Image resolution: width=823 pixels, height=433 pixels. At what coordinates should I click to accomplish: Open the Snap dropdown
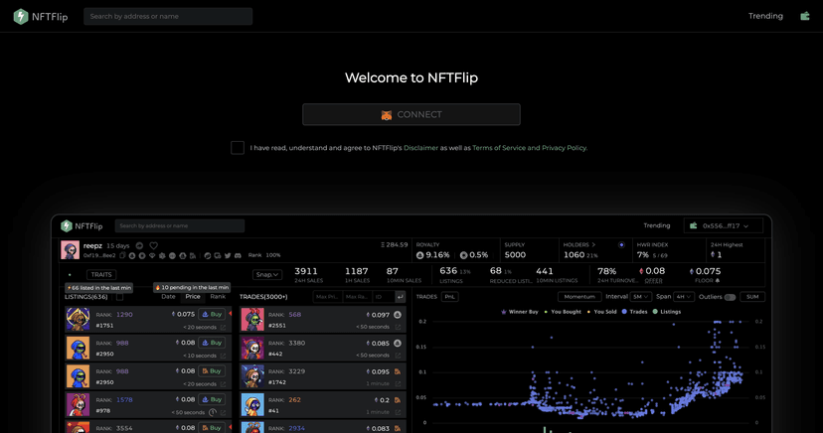[x=266, y=275]
